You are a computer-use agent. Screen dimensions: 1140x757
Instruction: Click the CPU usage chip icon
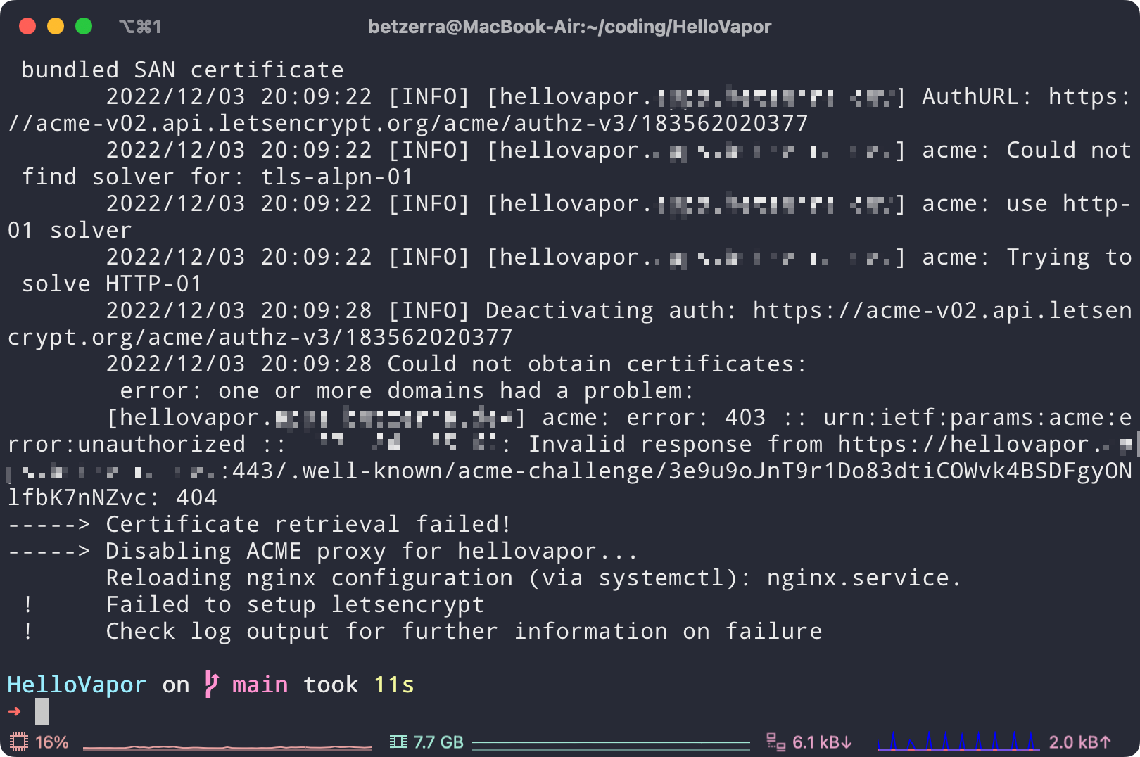coord(19,742)
